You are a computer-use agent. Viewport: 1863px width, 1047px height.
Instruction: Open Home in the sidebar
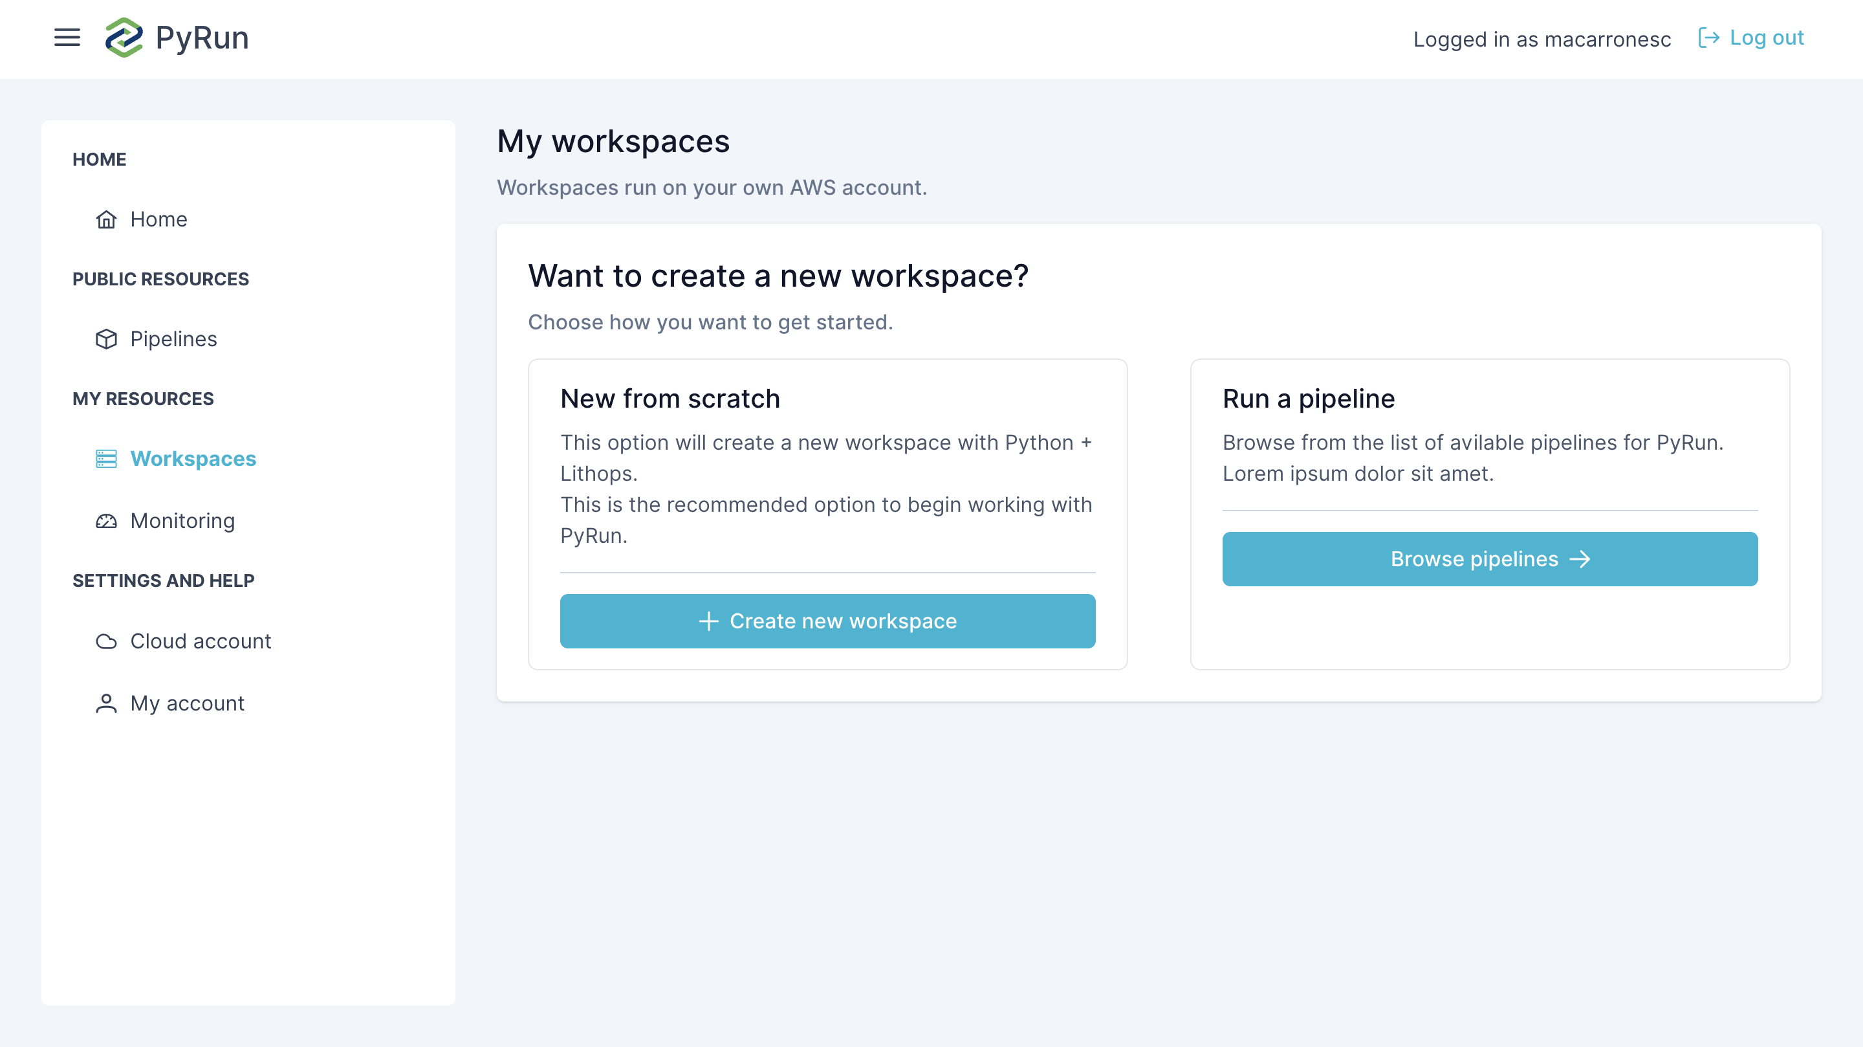click(158, 219)
